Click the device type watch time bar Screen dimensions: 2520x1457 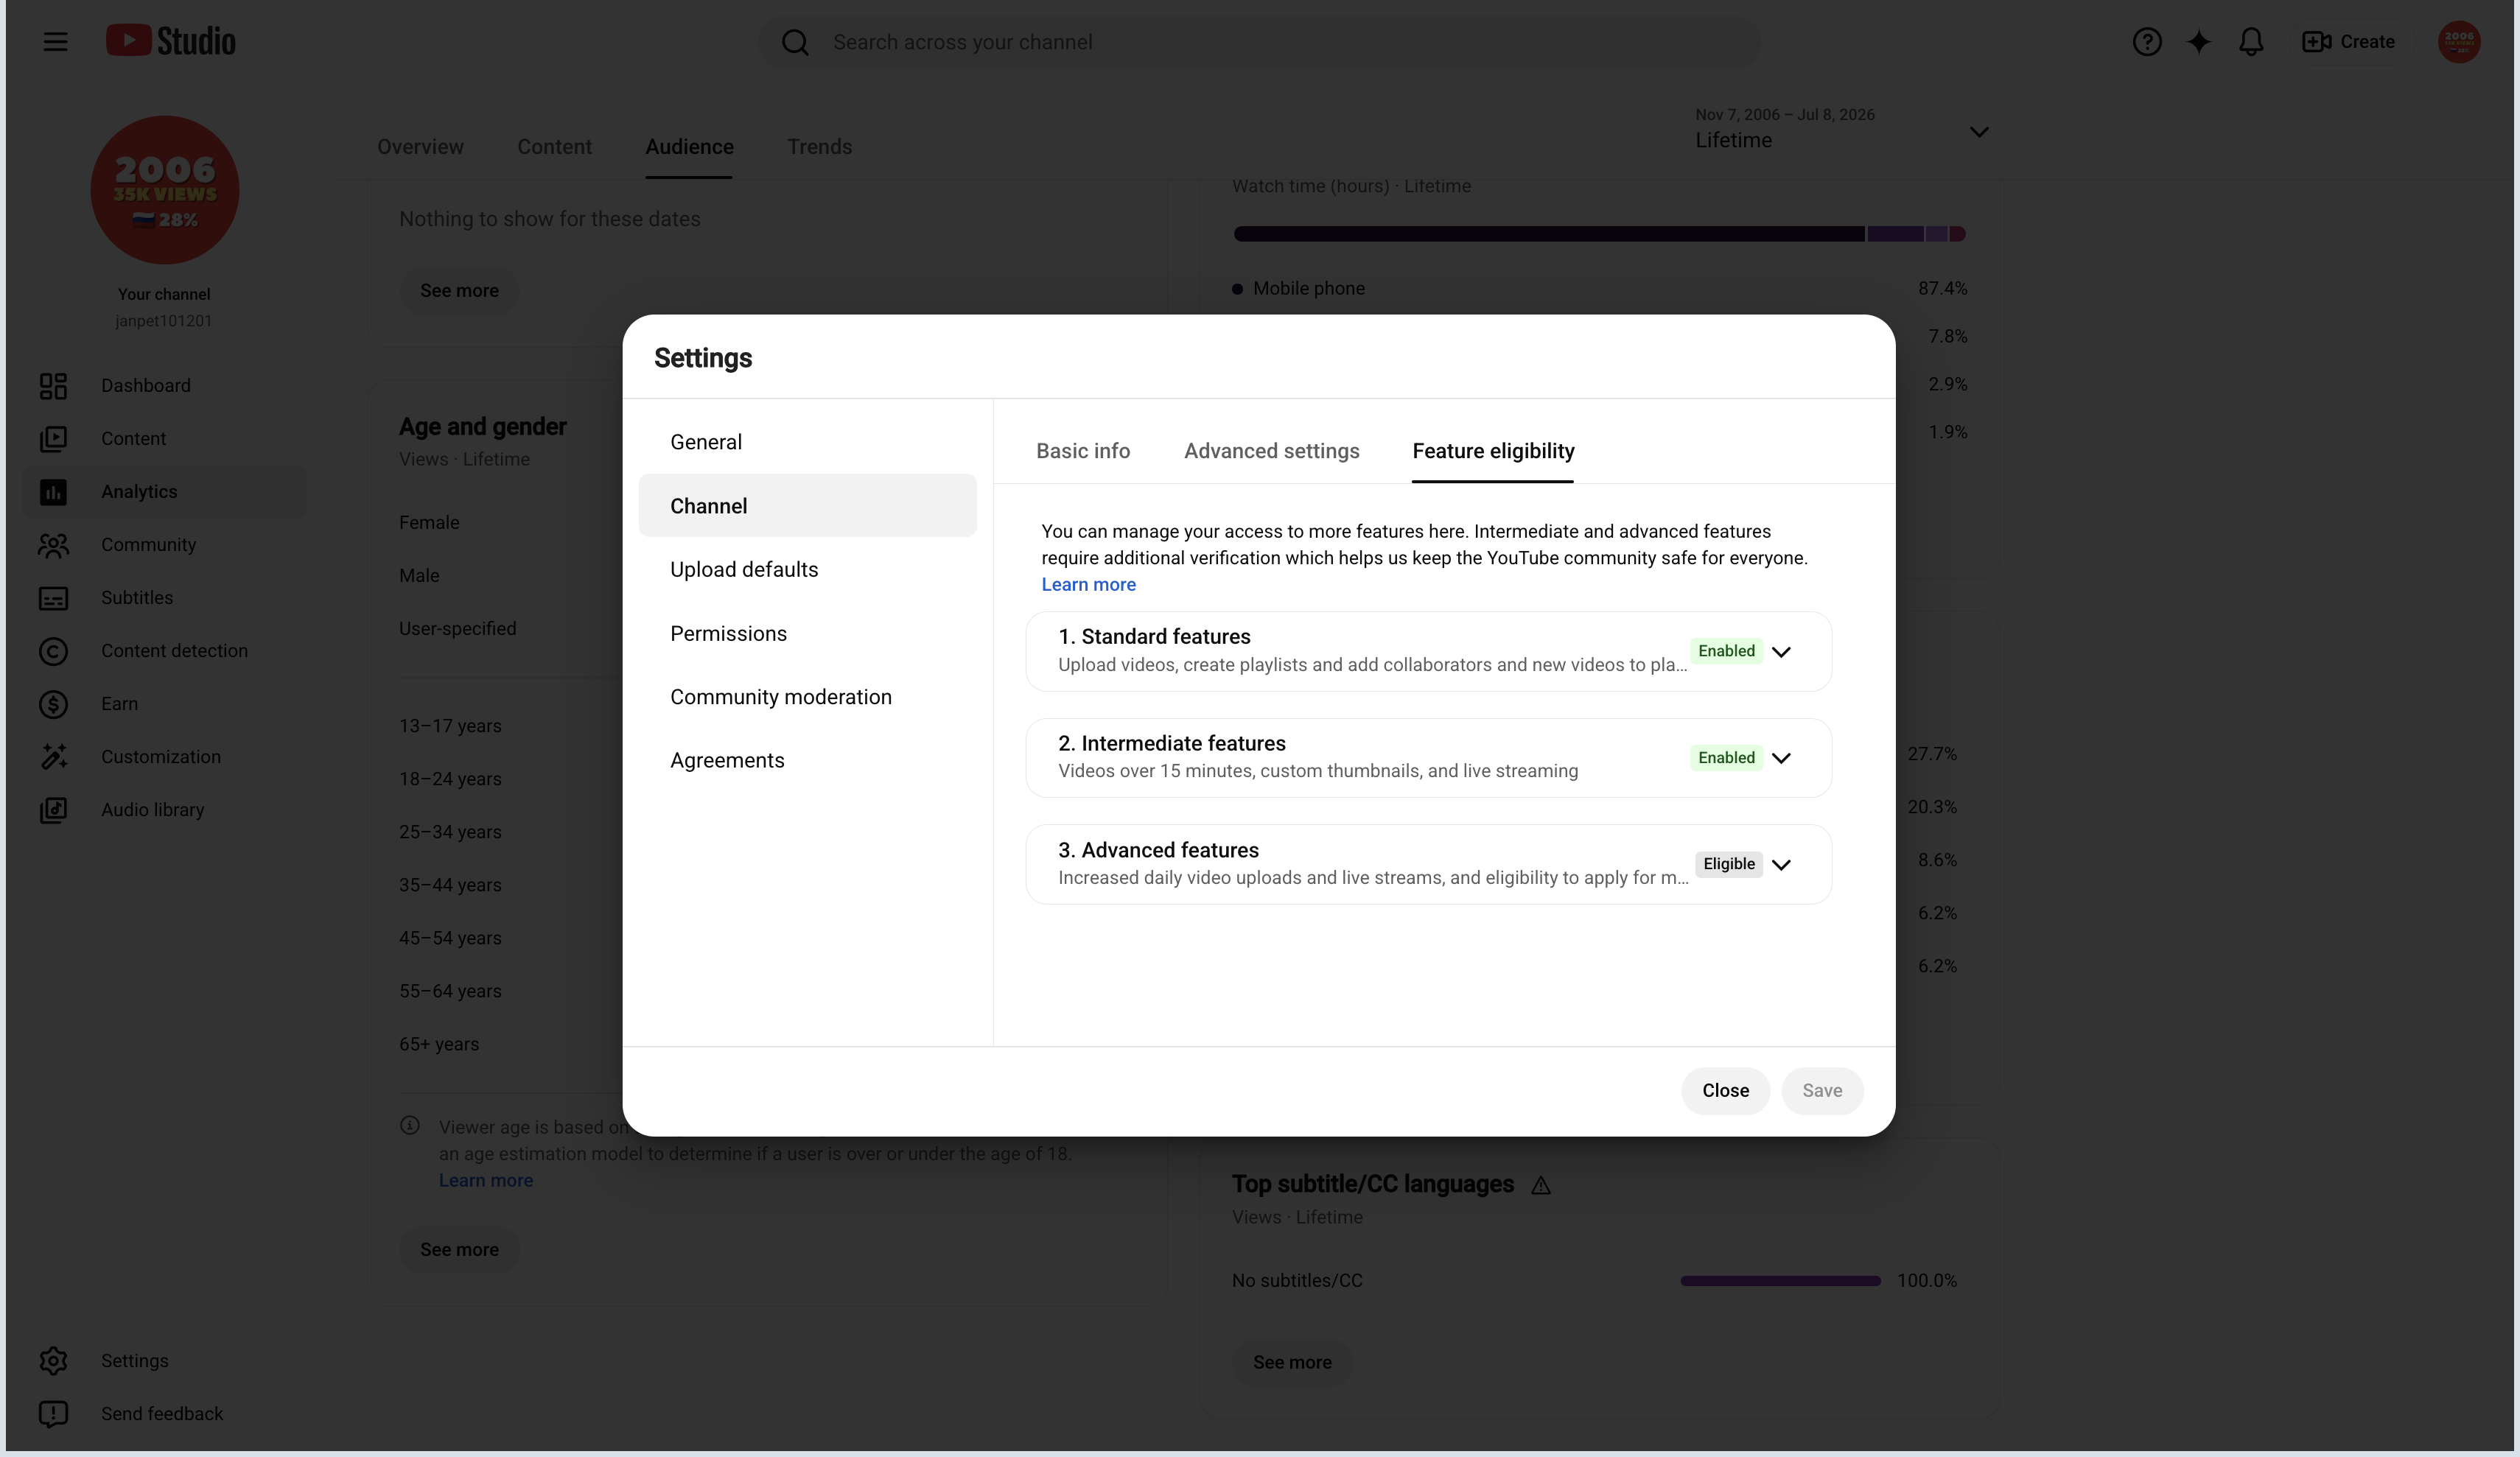(x=1599, y=234)
